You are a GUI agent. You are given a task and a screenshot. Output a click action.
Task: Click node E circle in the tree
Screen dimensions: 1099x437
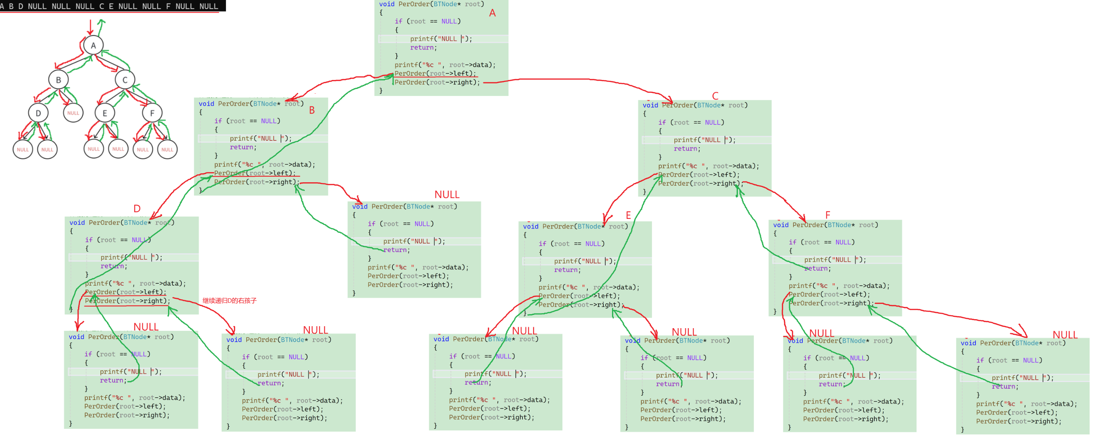(105, 113)
